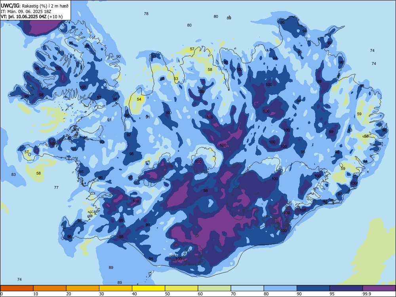Click the '54' humidity value on yellow patch
The width and height of the screenshot is (396, 297).
click(139, 99)
